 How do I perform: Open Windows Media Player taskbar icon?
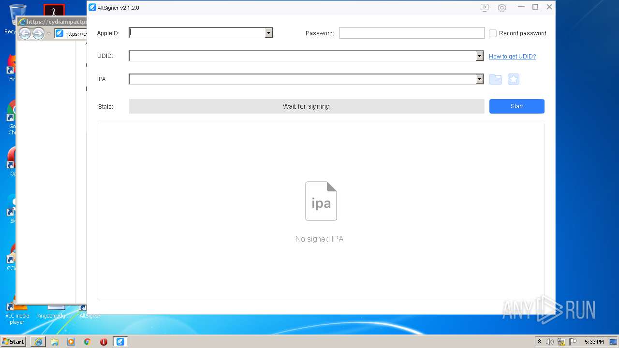coord(71,342)
